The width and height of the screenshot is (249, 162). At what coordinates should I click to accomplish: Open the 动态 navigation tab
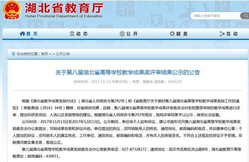[x=78, y=34]
